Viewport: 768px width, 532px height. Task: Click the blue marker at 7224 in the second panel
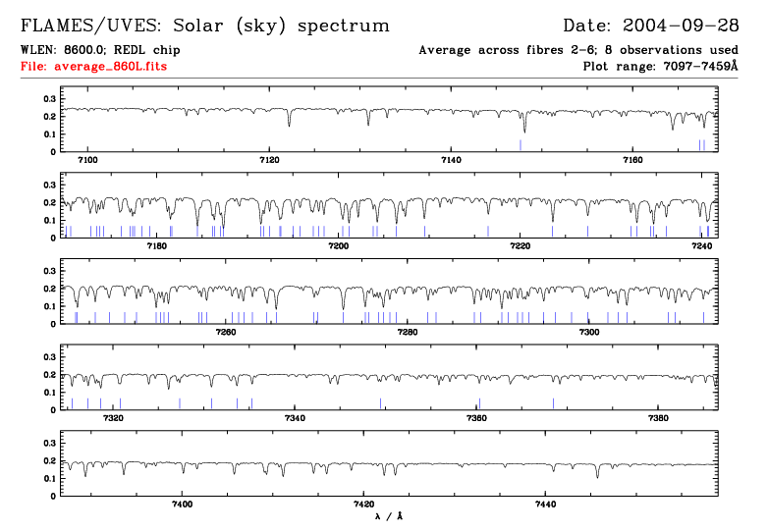553,232
